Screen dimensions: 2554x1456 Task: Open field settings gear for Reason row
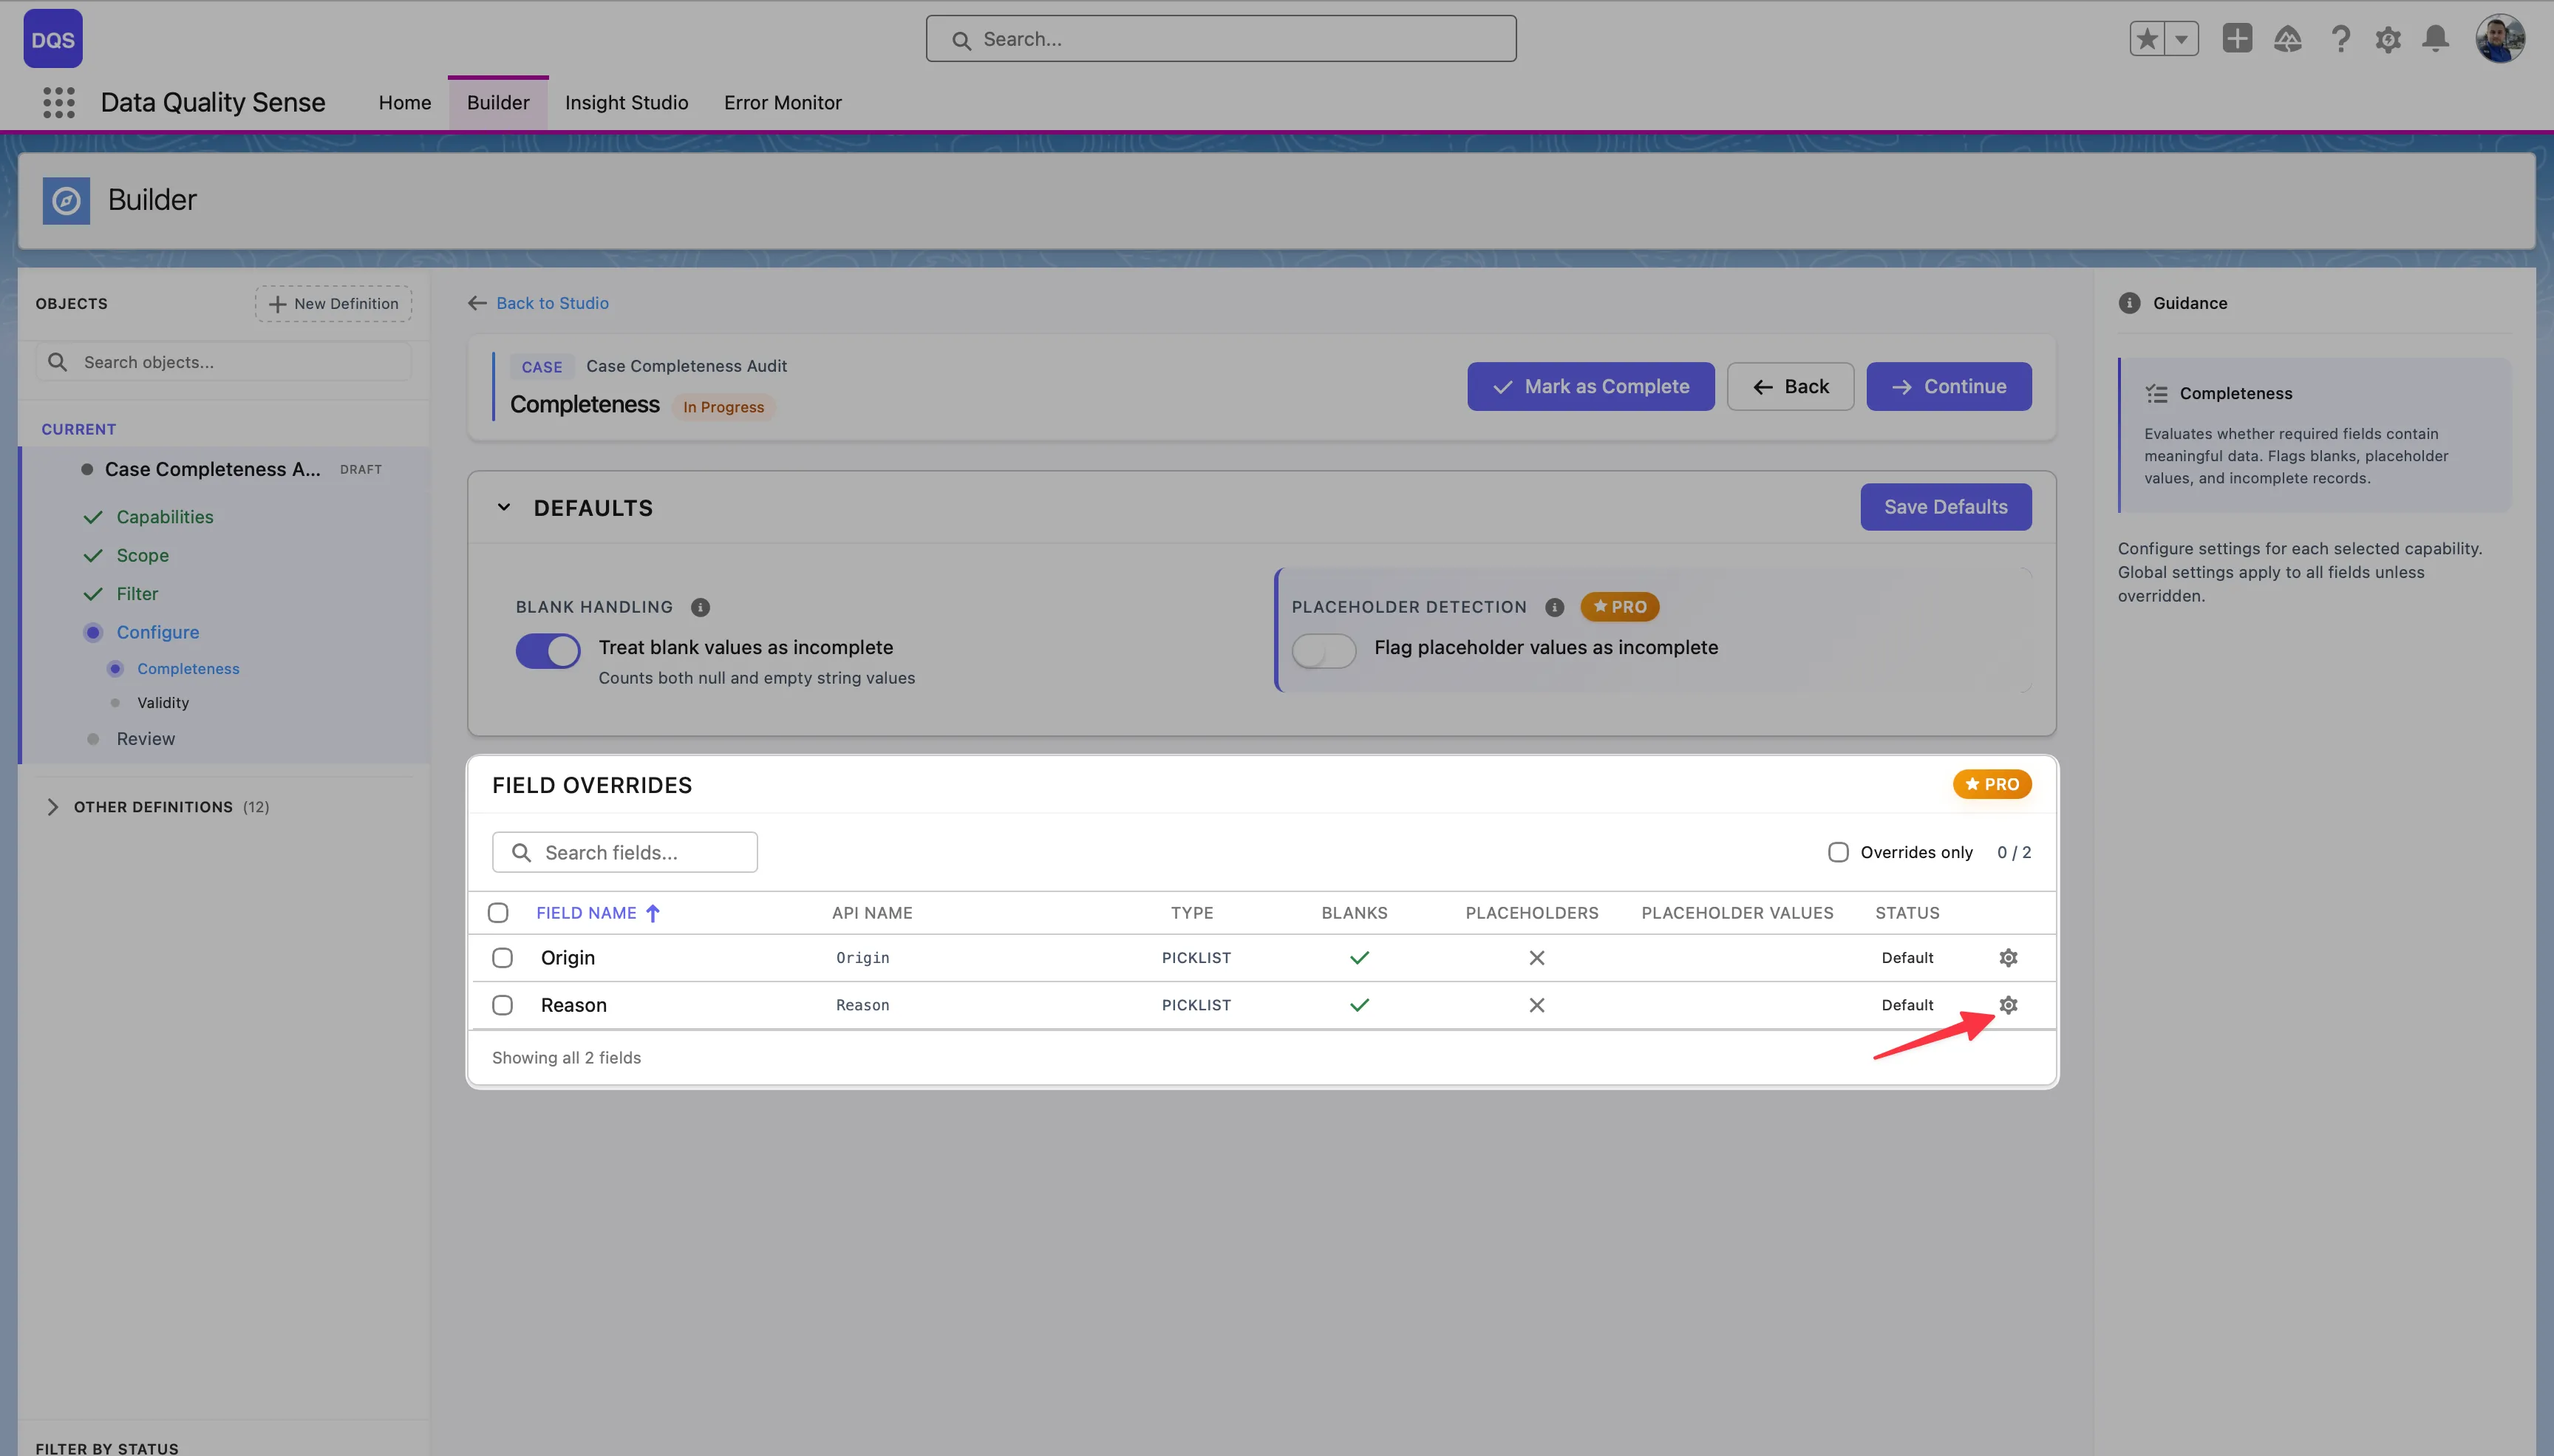tap(2008, 1004)
